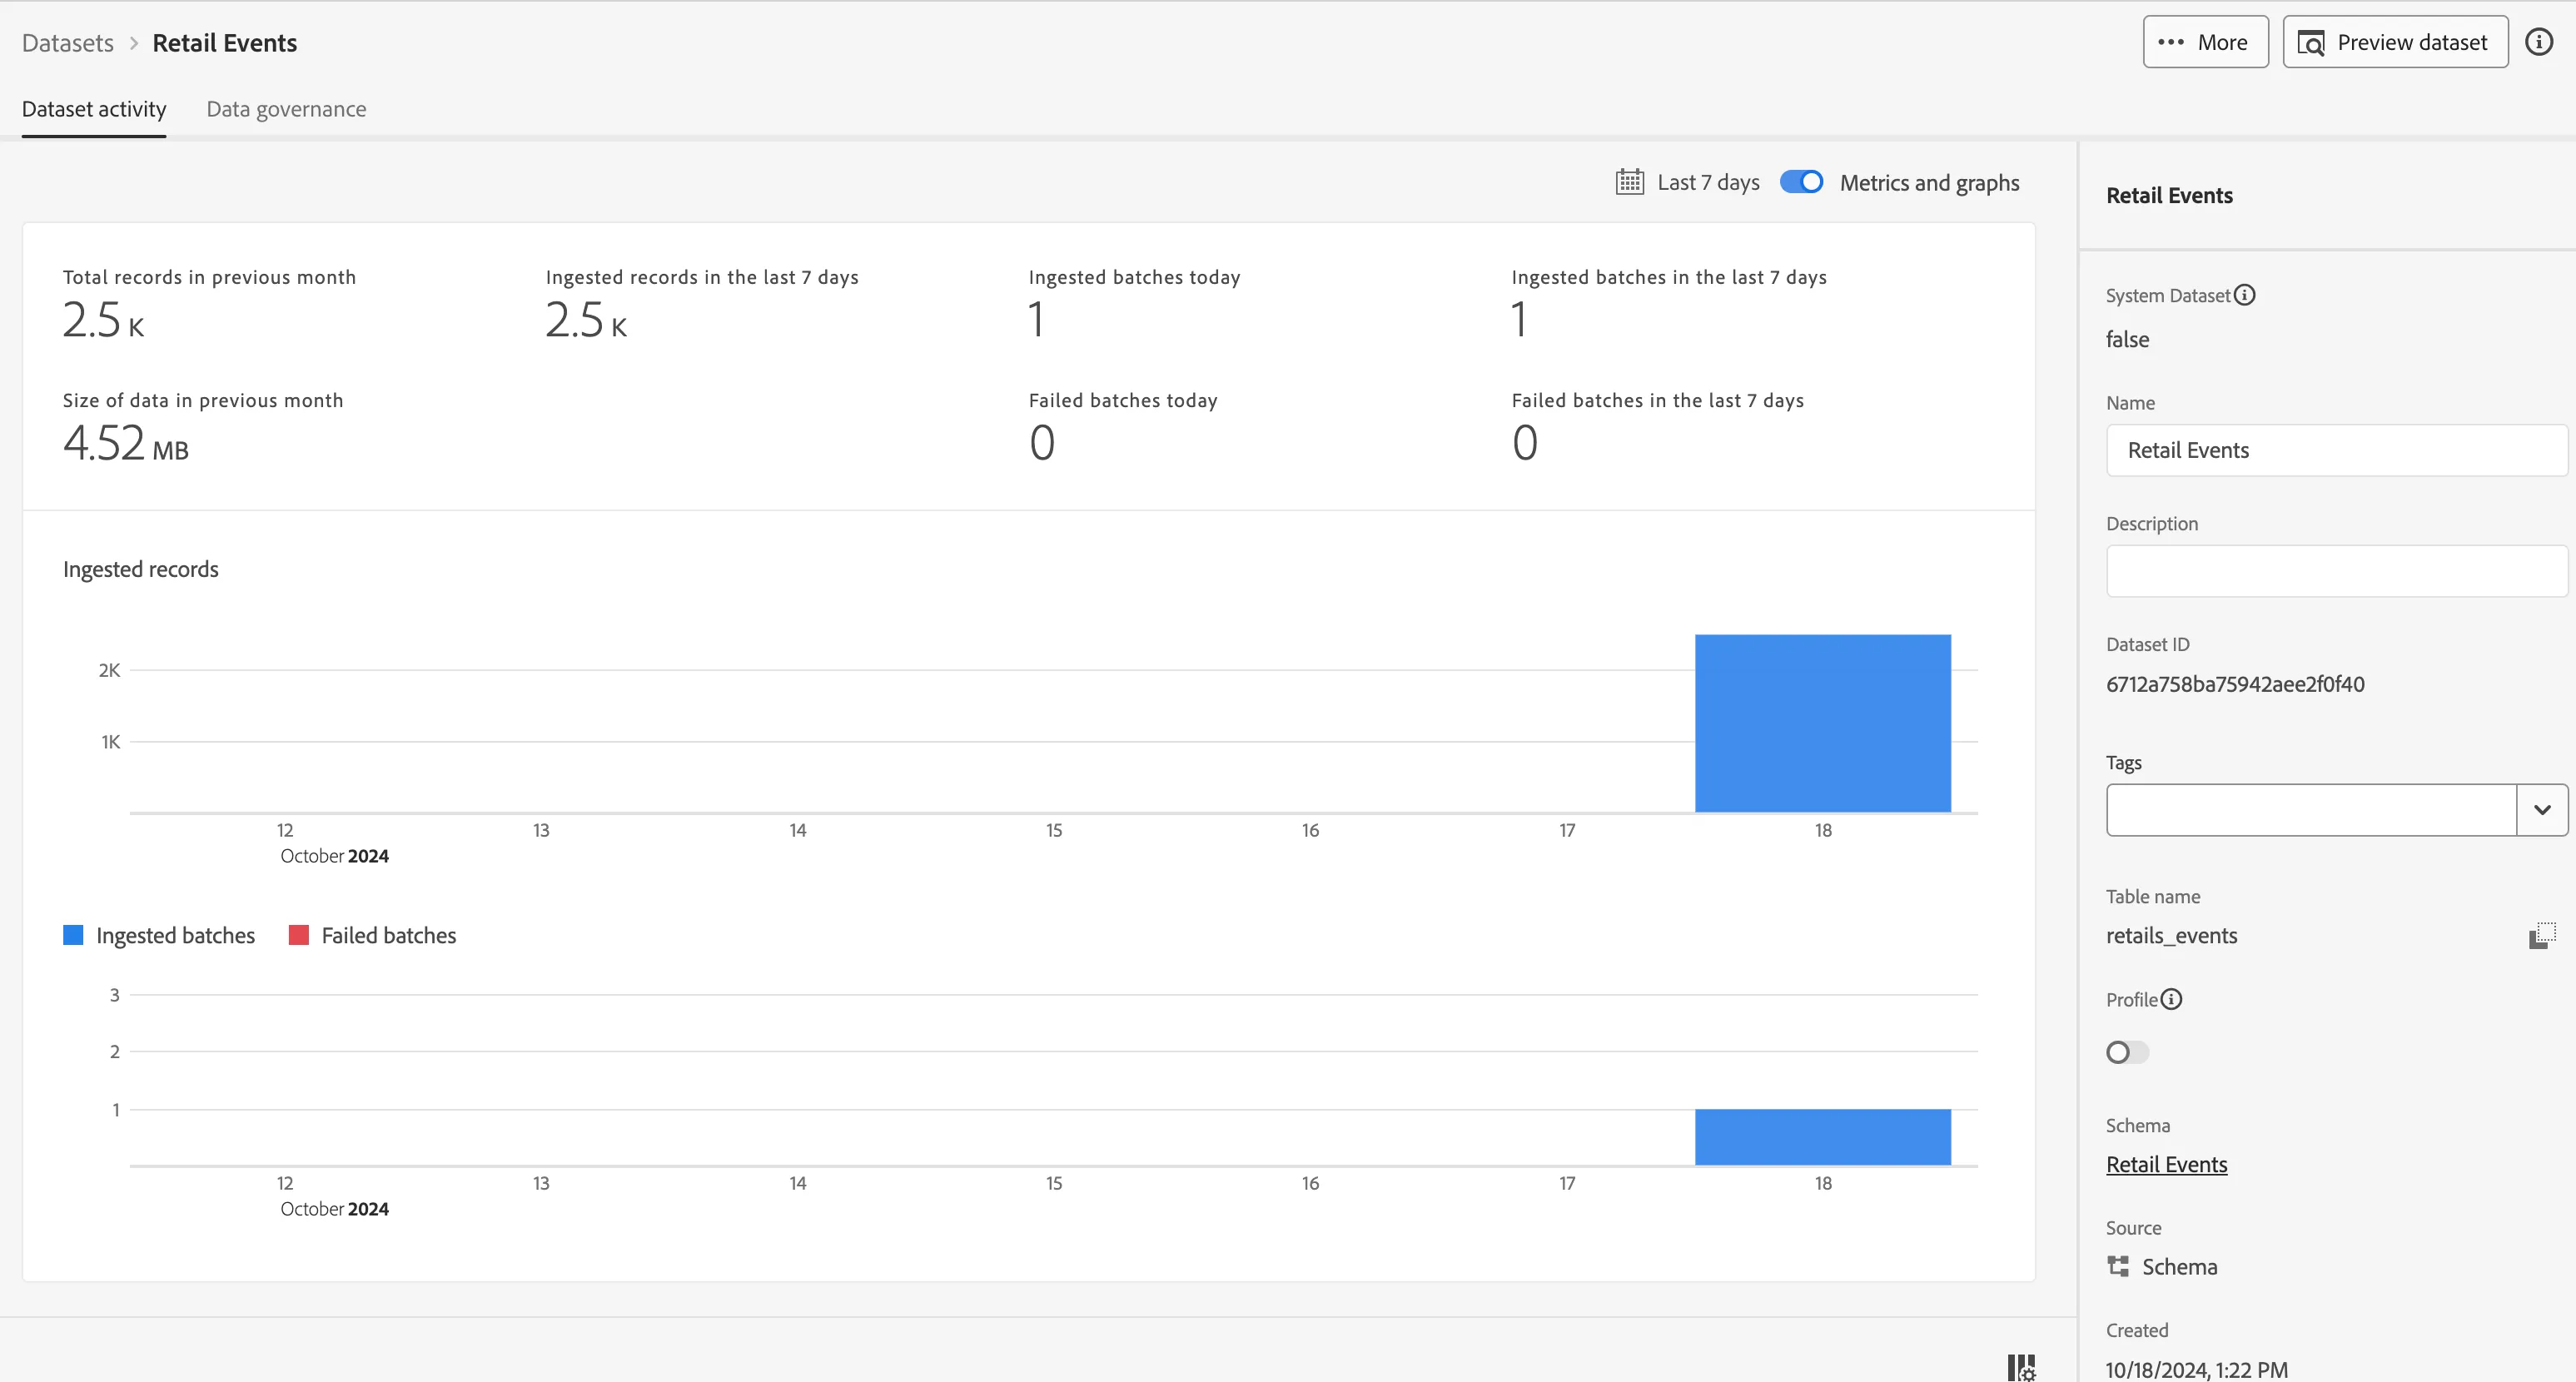Click the Ingested batches today label
Viewport: 2576px width, 1382px height.
point(1134,277)
